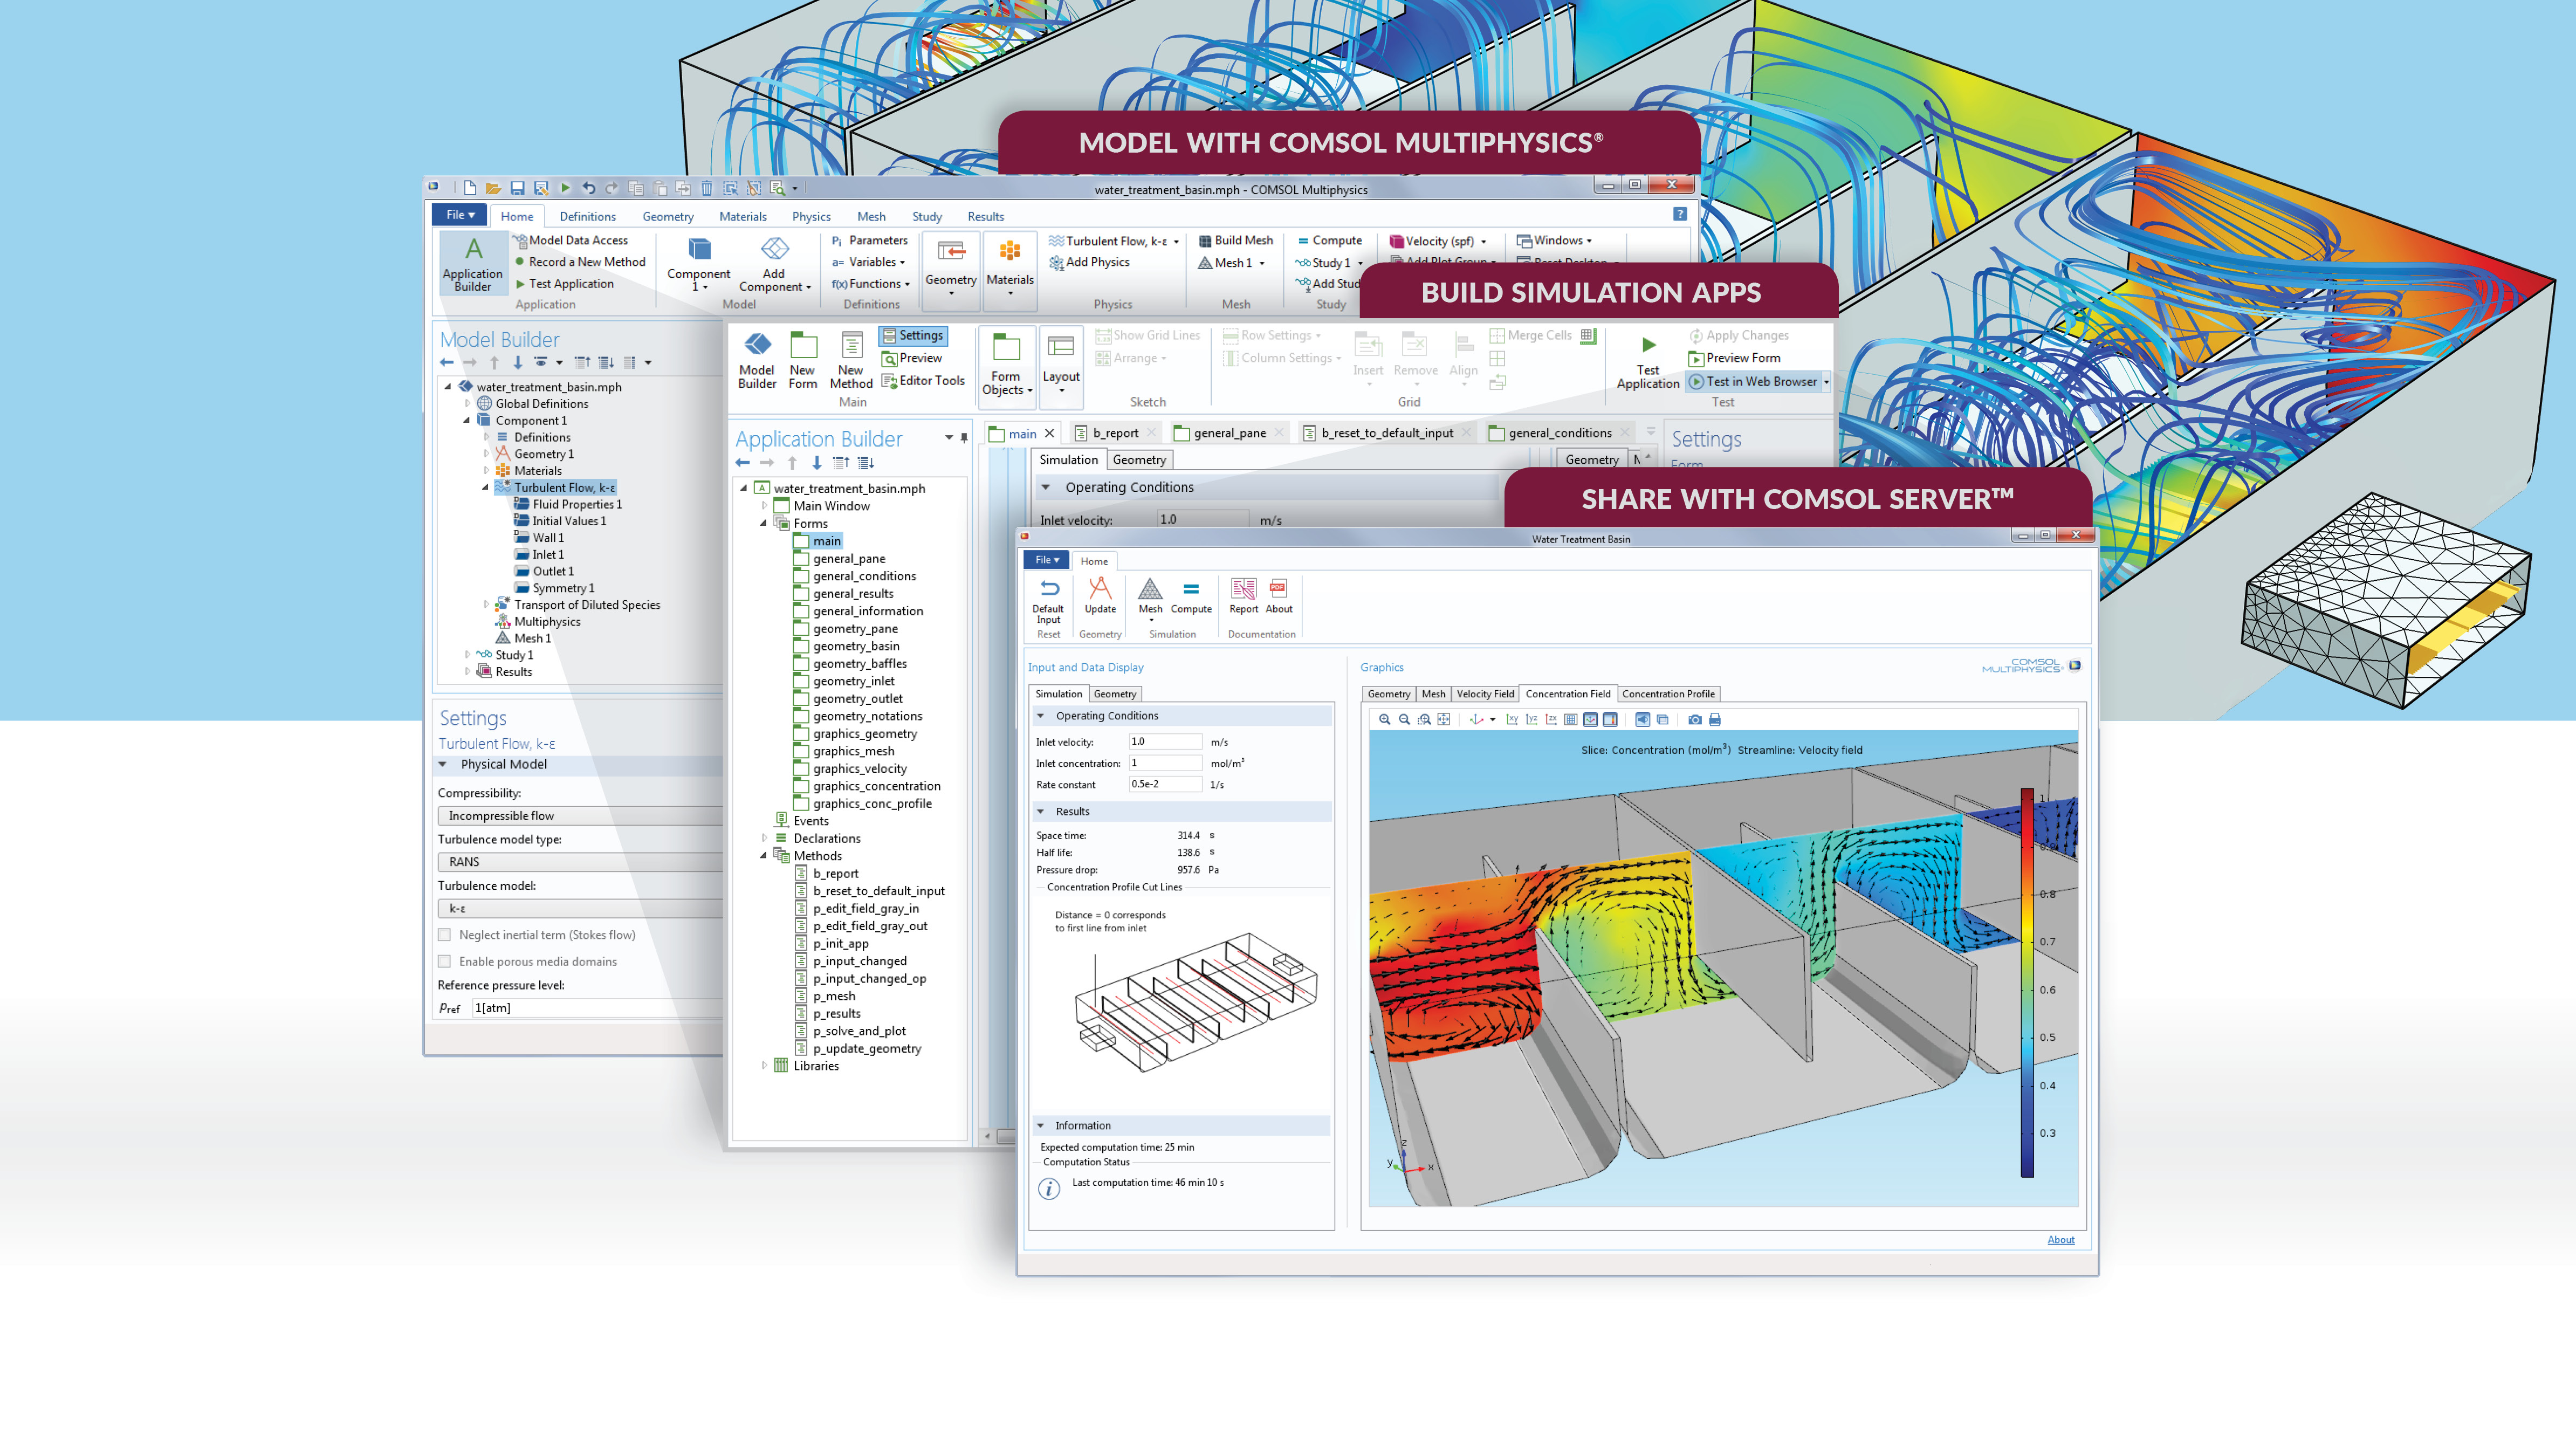Switch to b_report editor tab
The height and width of the screenshot is (1456, 2576).
click(1115, 434)
